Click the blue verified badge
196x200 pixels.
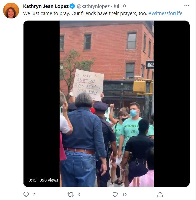pos(73,6)
